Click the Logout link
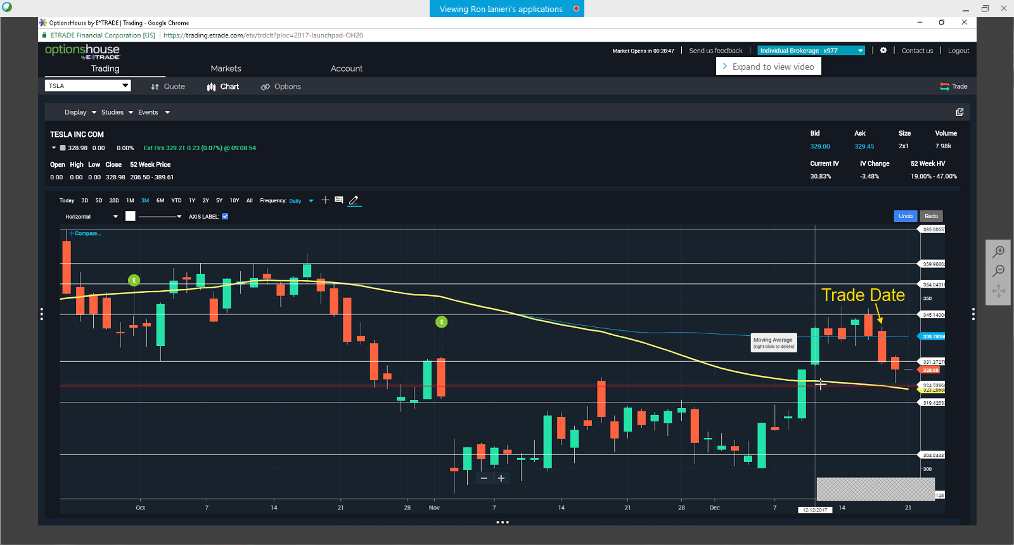This screenshot has height=545, width=1014. point(958,51)
